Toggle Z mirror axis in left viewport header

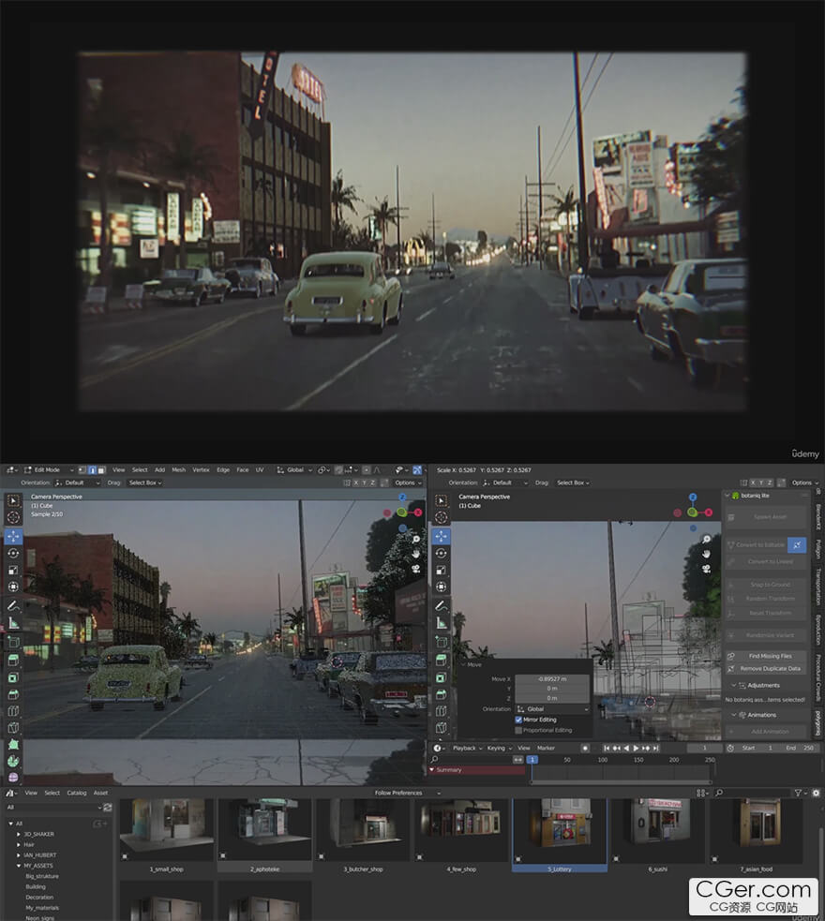(372, 483)
